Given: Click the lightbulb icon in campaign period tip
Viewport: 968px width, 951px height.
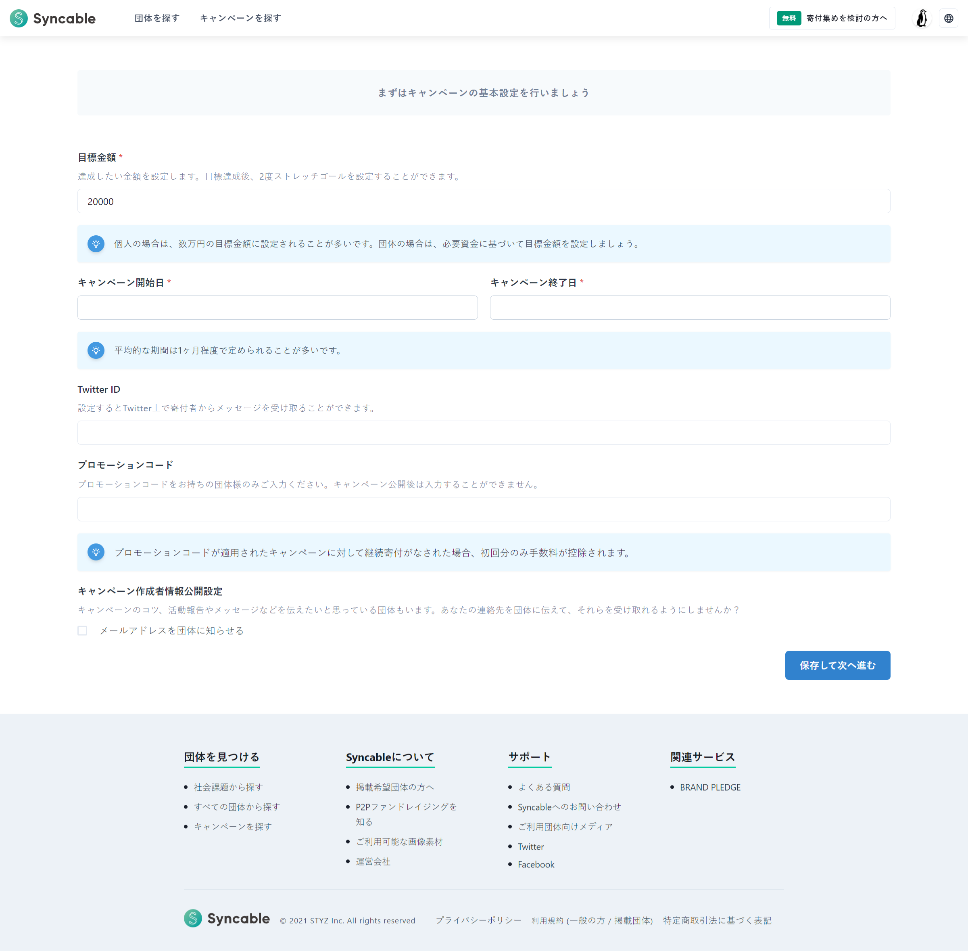Looking at the screenshot, I should [x=96, y=350].
